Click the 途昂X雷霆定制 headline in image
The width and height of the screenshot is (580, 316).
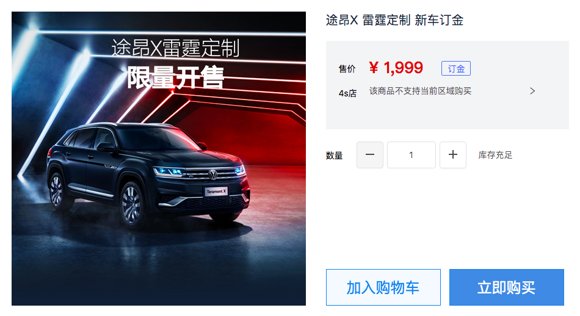tap(175, 48)
